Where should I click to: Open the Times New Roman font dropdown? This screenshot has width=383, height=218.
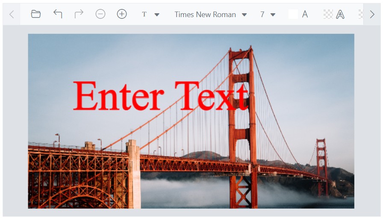(211, 15)
